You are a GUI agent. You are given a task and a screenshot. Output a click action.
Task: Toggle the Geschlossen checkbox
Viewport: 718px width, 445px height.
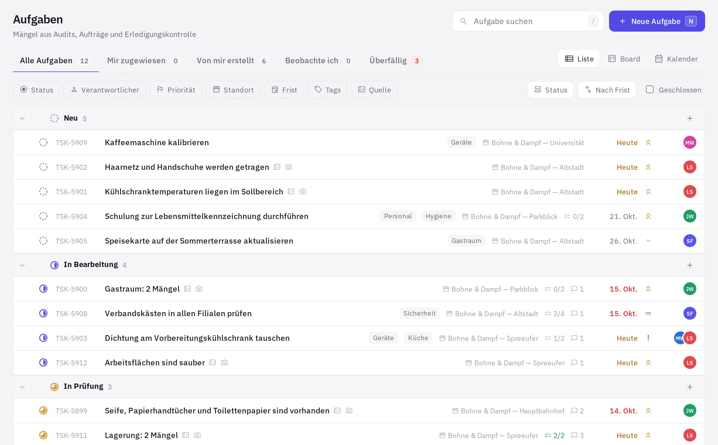649,90
